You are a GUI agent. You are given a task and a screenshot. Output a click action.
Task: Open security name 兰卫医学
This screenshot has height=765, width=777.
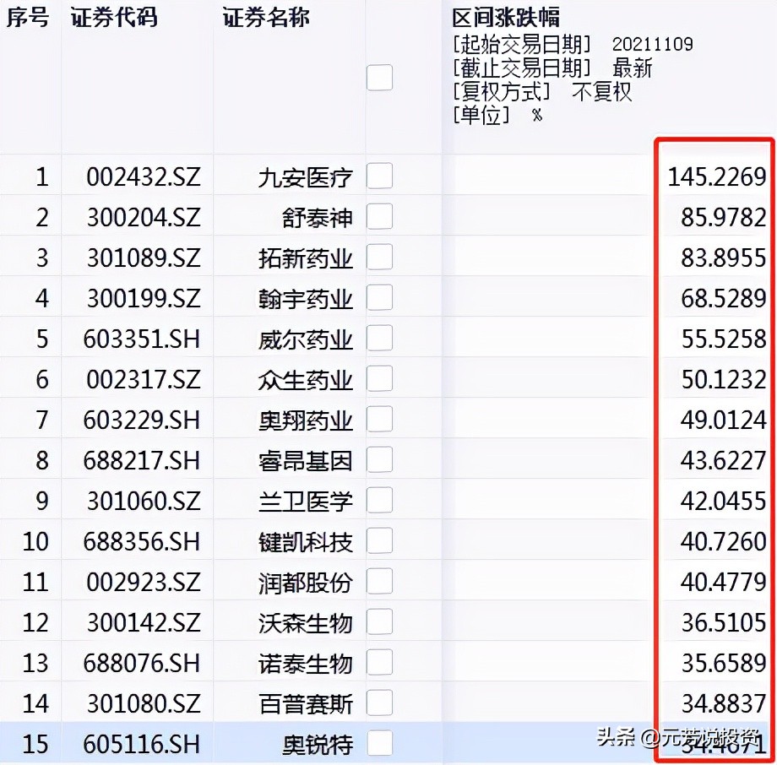coord(305,502)
